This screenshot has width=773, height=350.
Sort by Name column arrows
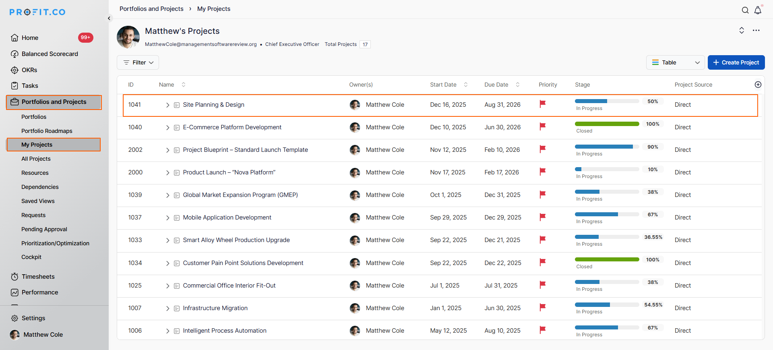pyautogui.click(x=184, y=85)
